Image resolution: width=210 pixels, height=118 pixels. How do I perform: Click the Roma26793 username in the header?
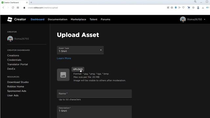click(195, 19)
